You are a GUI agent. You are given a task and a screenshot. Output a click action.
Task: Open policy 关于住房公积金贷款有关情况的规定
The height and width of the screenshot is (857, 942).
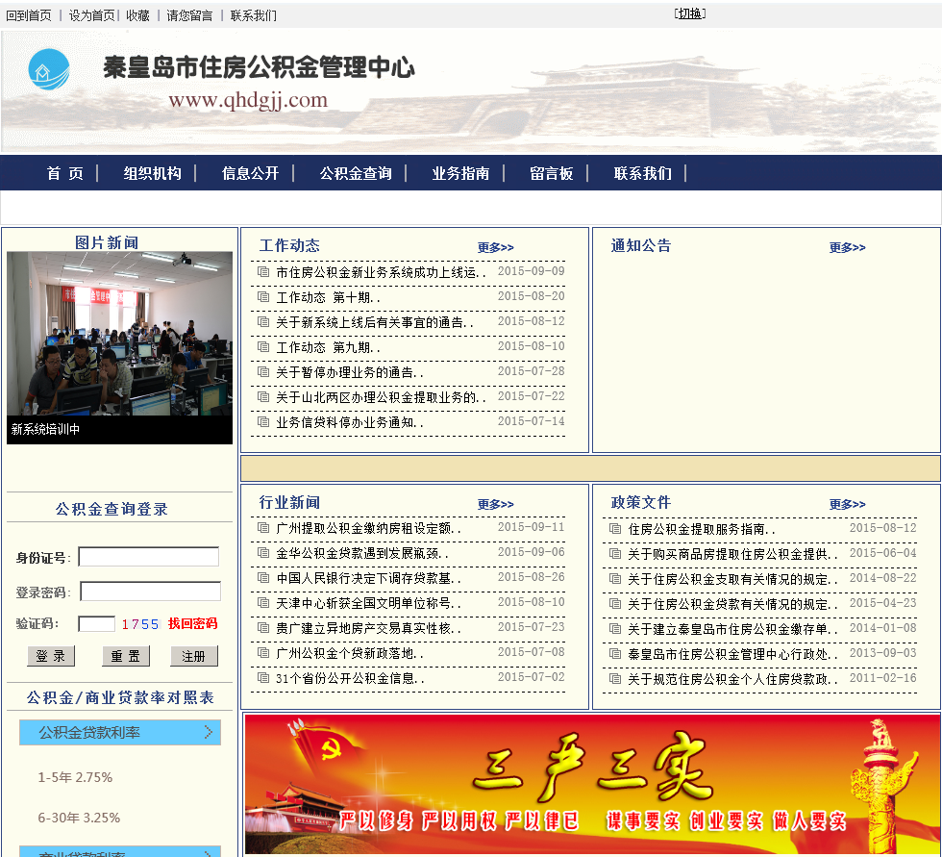coord(732,604)
